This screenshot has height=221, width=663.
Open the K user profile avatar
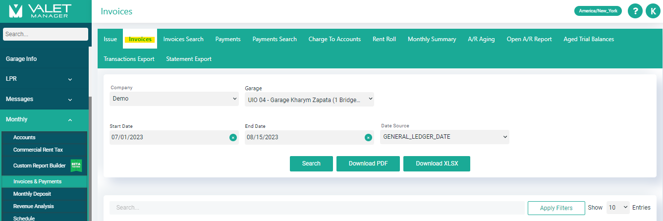tap(653, 11)
